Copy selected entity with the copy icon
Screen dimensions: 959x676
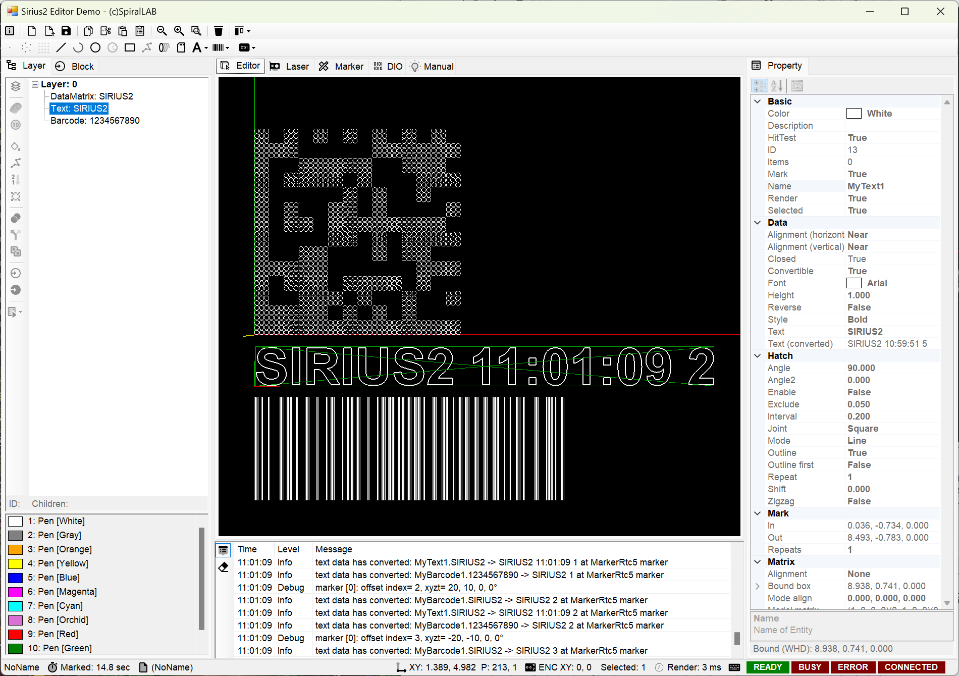88,31
